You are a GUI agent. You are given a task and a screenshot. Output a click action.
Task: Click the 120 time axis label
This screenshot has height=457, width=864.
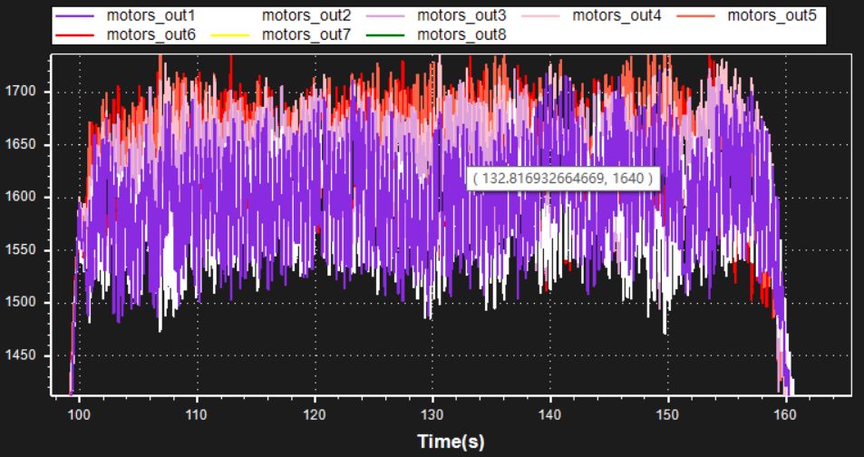pos(315,414)
